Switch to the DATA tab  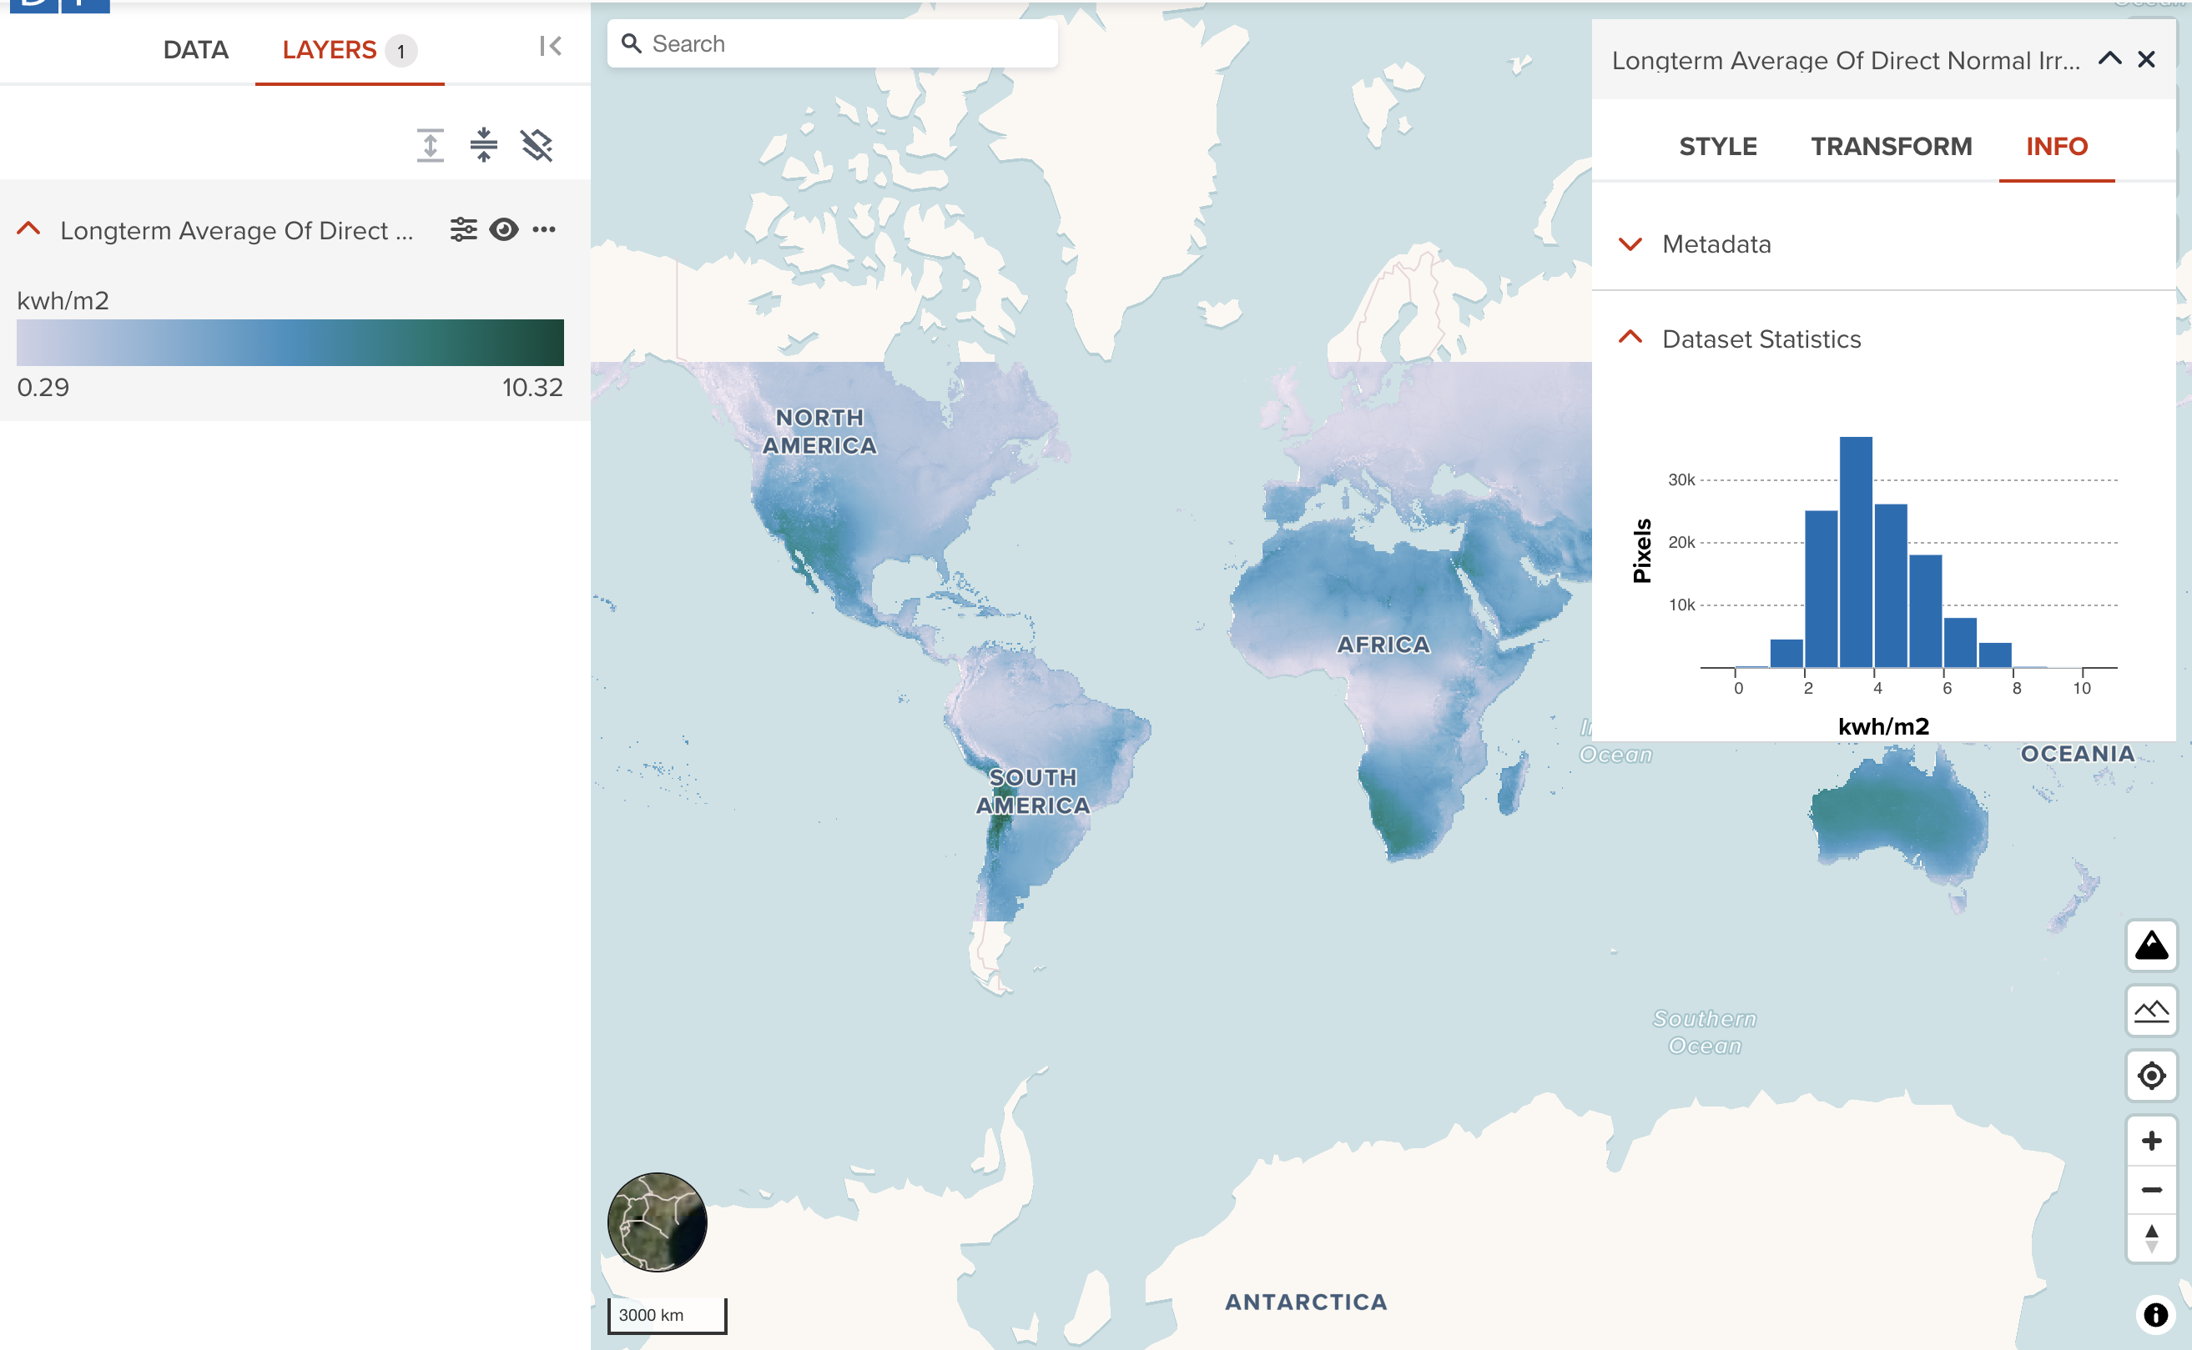tap(195, 50)
